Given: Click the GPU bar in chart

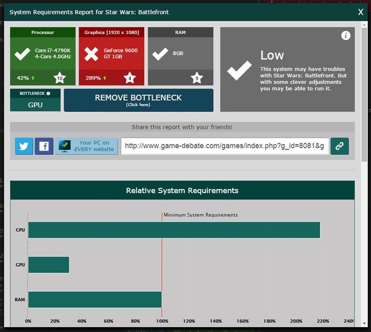Looking at the screenshot, I should pos(49,264).
